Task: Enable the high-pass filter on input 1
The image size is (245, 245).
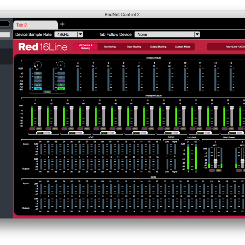Action: tap(38, 81)
